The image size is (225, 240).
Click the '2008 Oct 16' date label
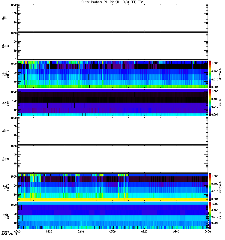tap(9, 234)
